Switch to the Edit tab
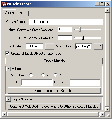The height and width of the screenshot is (119, 112). click(22, 13)
